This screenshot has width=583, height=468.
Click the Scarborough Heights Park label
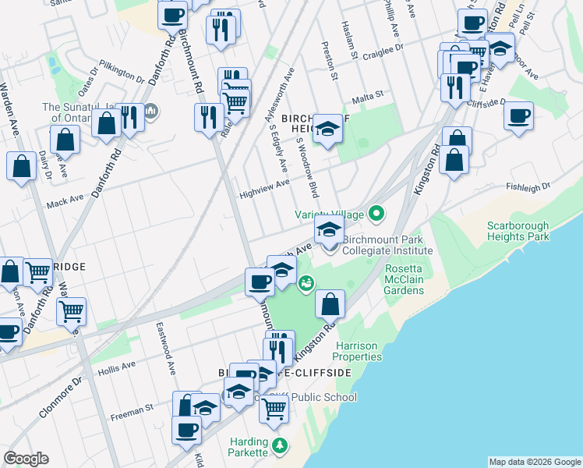[x=518, y=231]
